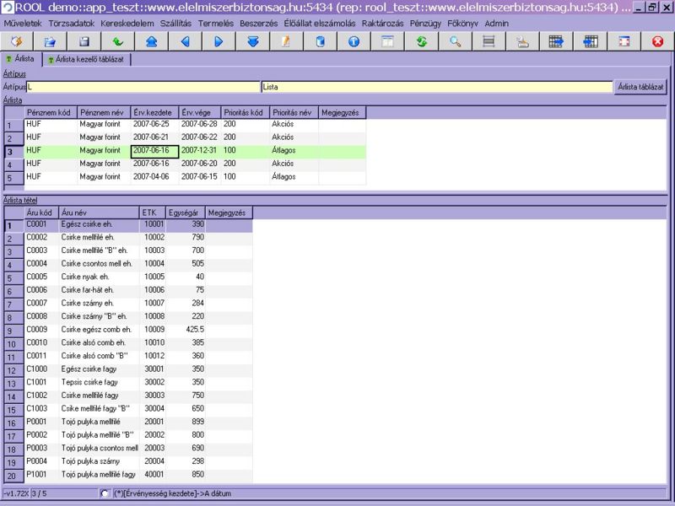Click the green refresh toolbar icon

tap(421, 41)
